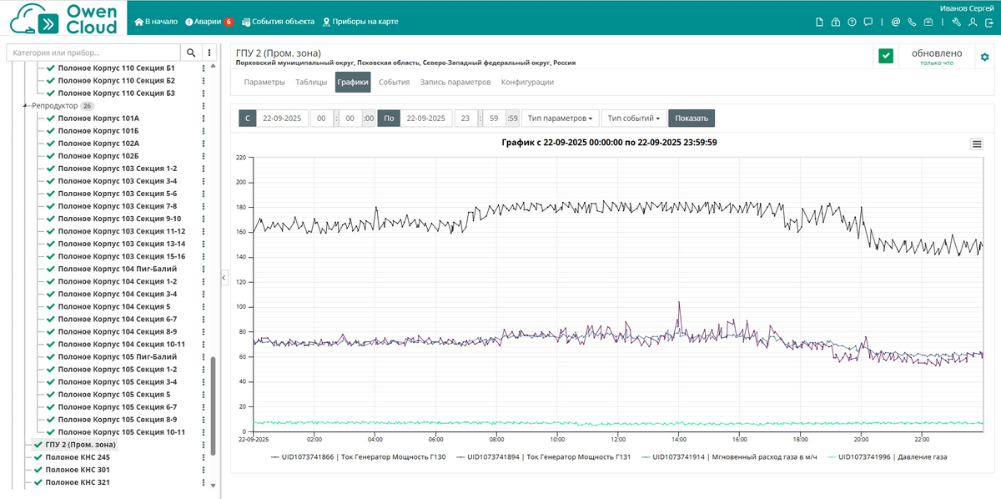Click the phone contact icon
The image size is (1001, 499).
point(912,23)
